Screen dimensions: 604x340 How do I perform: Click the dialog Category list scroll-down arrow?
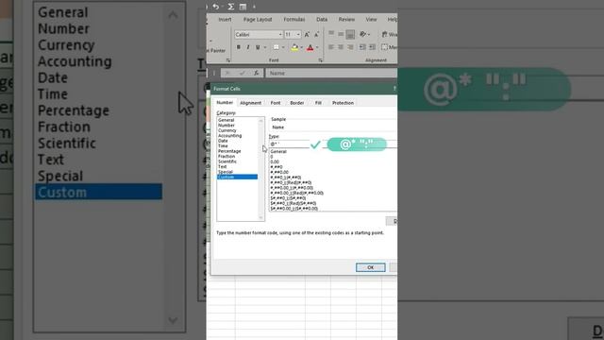point(260,218)
